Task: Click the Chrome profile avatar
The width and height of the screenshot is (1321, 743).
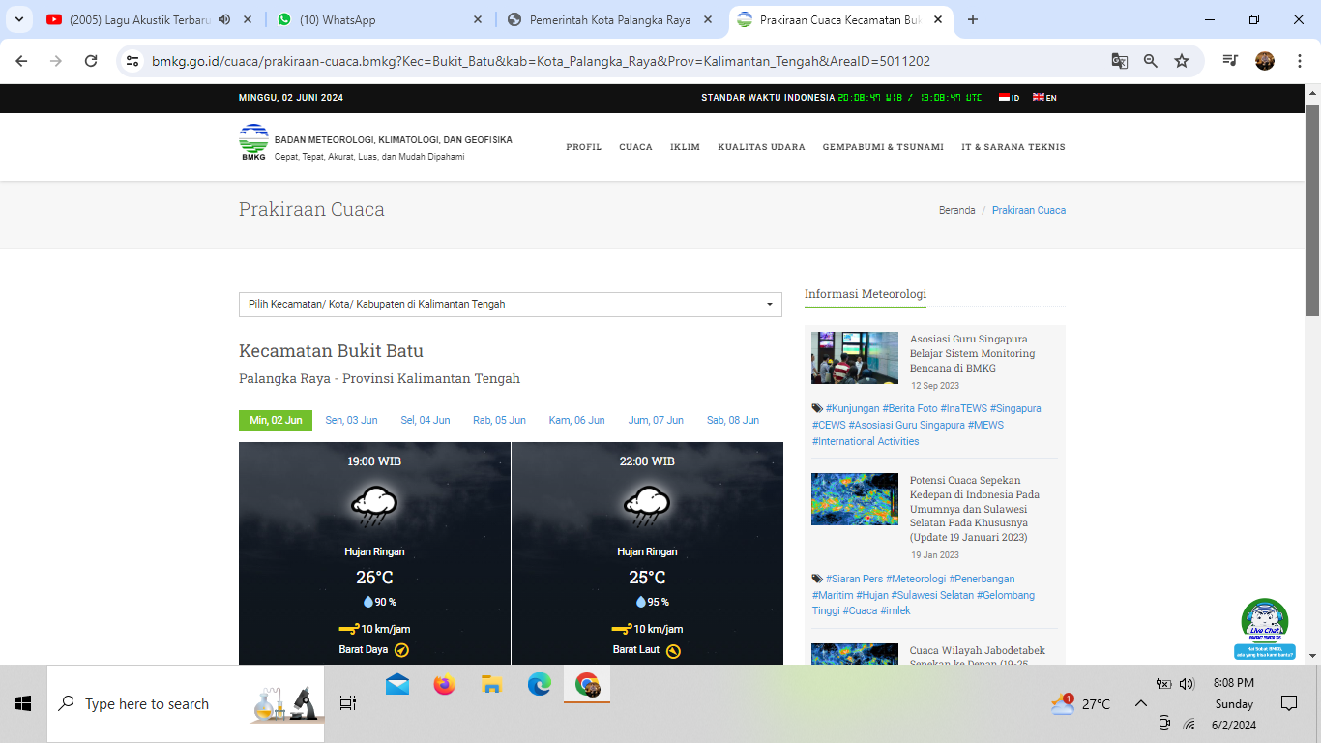Action: (x=1265, y=61)
